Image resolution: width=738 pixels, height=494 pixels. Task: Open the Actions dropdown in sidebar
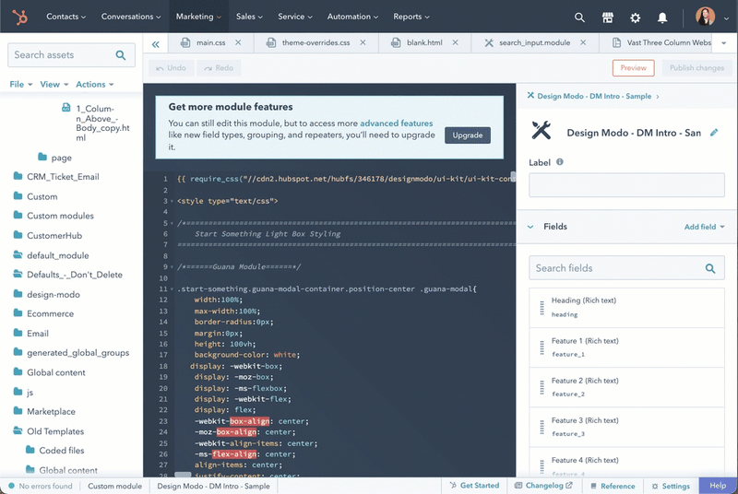click(94, 85)
